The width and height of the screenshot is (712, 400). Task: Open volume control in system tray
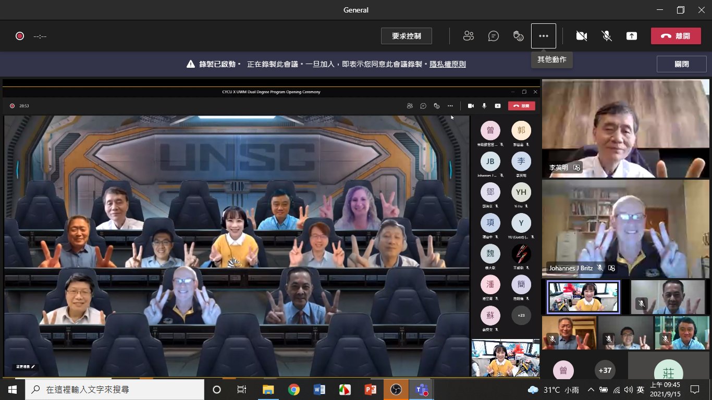click(629, 390)
